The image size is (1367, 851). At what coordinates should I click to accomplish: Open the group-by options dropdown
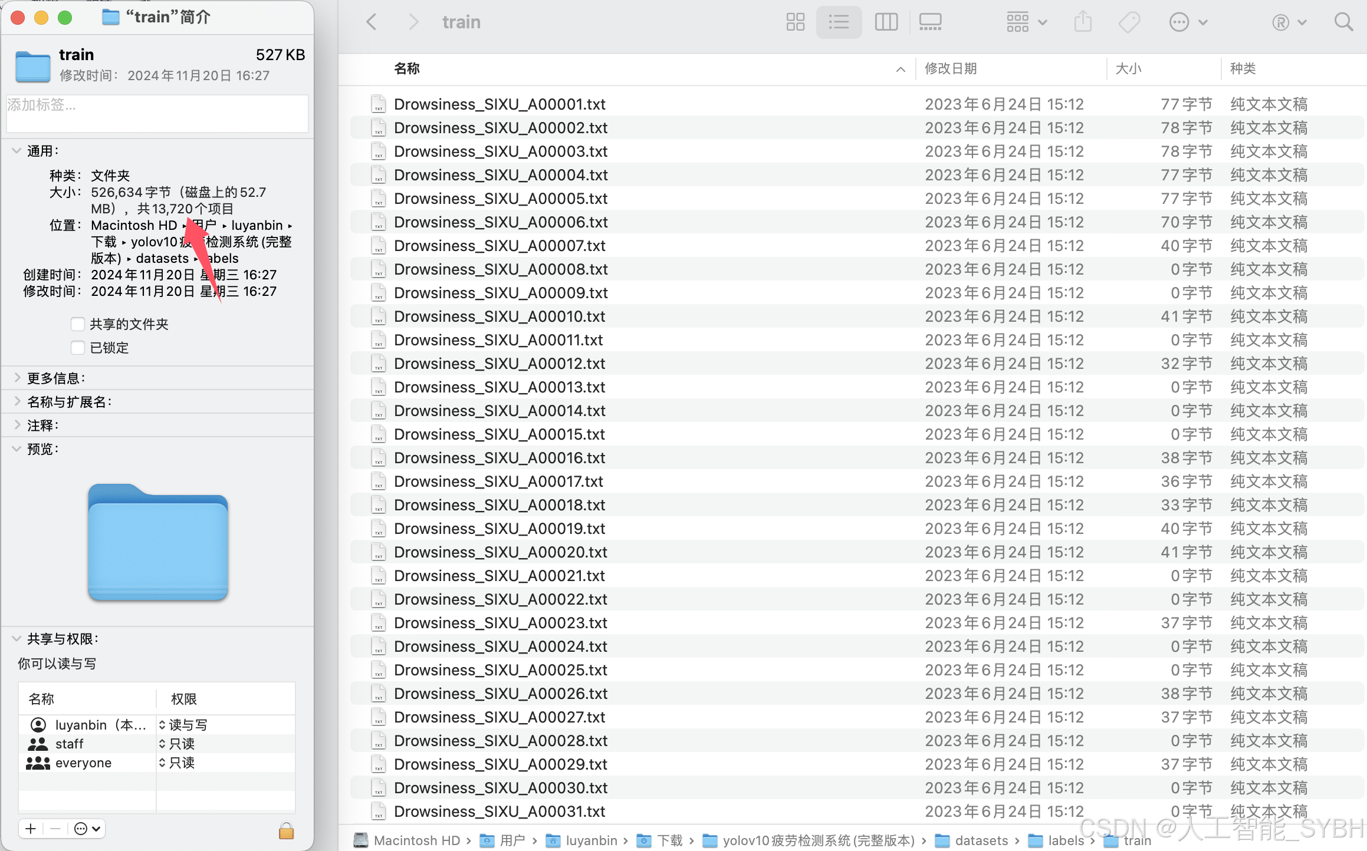[x=1026, y=22]
